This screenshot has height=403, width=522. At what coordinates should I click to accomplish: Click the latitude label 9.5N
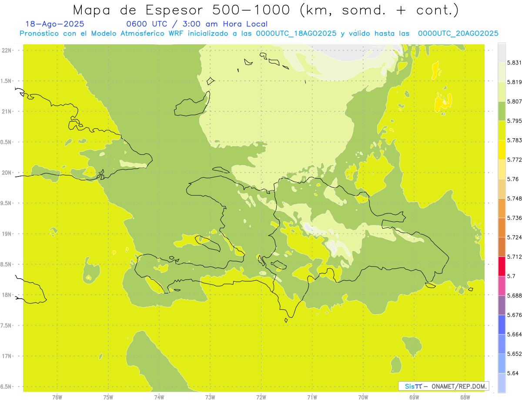[x=7, y=203]
